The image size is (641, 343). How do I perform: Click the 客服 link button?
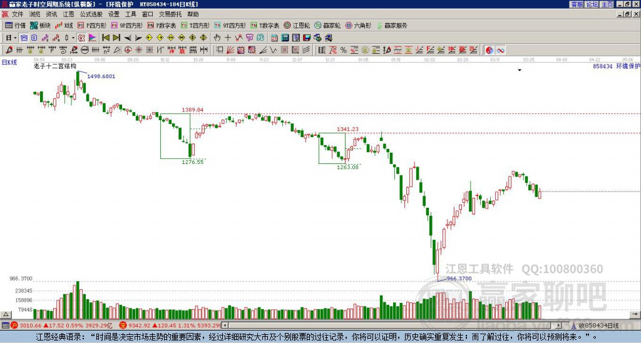point(577,4)
